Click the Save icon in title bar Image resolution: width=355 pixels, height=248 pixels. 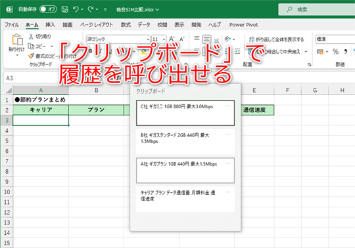click(x=64, y=9)
